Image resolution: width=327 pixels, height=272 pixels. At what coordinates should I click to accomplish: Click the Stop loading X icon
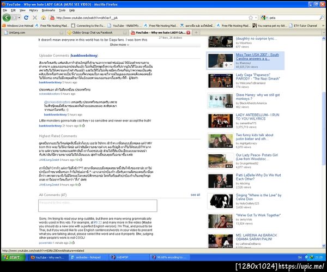35,18
